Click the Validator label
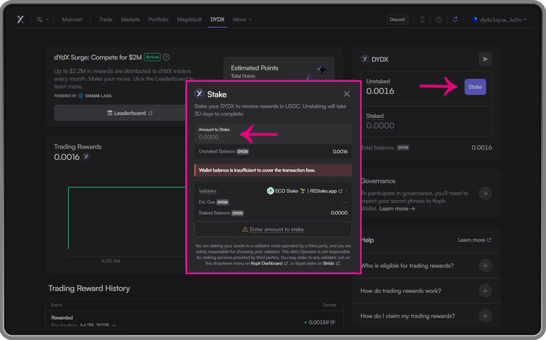 (x=208, y=191)
